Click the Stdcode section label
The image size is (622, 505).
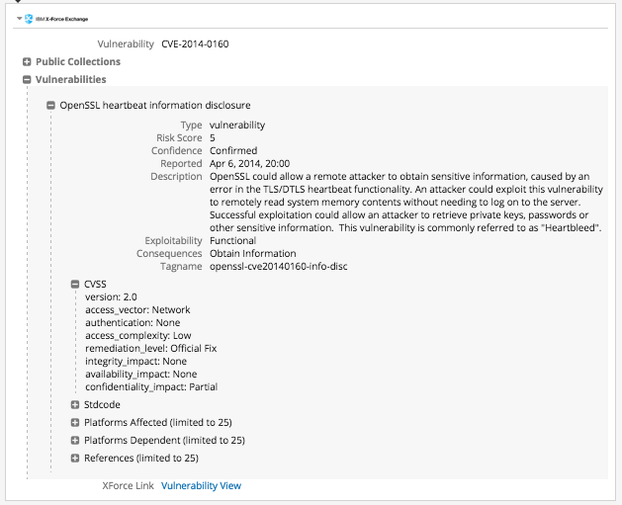point(102,404)
